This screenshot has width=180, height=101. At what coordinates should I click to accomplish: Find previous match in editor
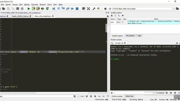87,96
